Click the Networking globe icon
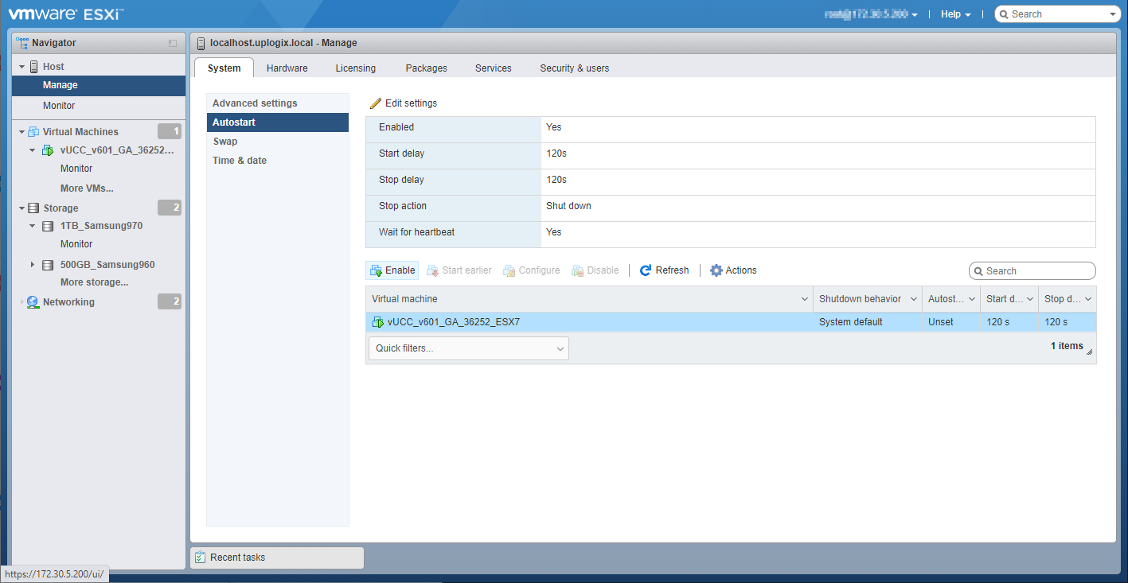Image resolution: width=1128 pixels, height=583 pixels. pyautogui.click(x=33, y=302)
